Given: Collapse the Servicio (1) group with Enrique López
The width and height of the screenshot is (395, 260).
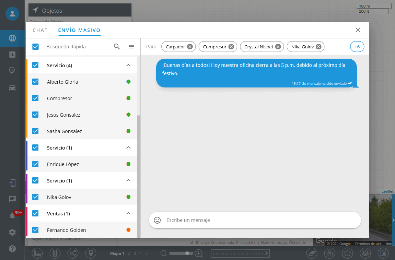Looking at the screenshot, I should [x=128, y=147].
